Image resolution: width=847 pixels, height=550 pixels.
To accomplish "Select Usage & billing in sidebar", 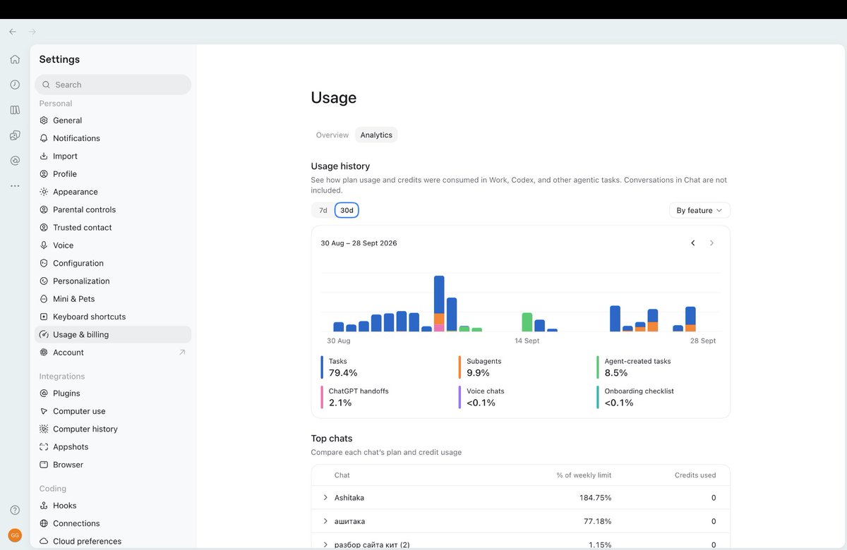I will pyautogui.click(x=113, y=334).
